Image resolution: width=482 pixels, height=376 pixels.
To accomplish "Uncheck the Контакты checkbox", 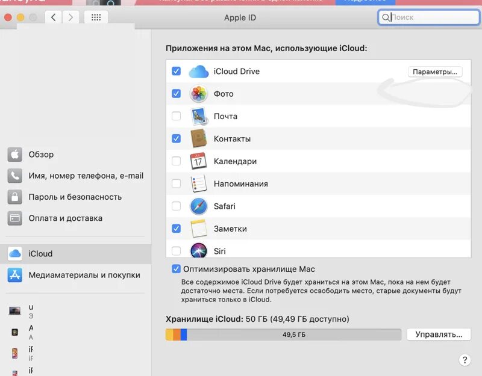I will (x=176, y=138).
